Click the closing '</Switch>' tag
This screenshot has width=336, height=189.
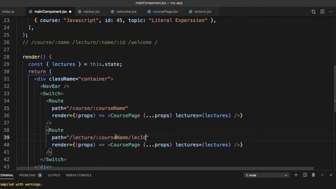click(53, 160)
